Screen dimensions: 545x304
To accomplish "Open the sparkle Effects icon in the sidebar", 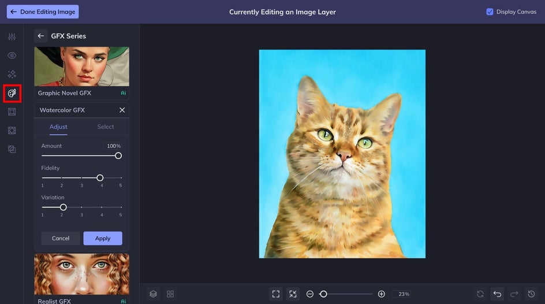I will pyautogui.click(x=12, y=74).
